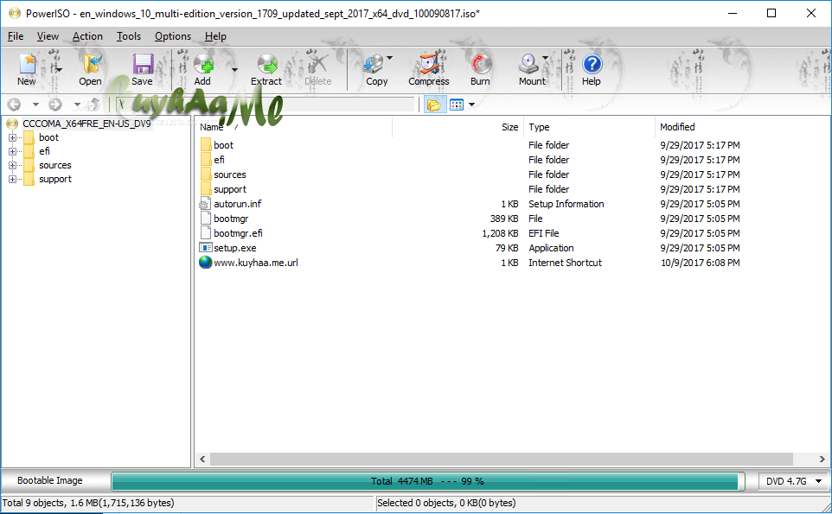This screenshot has height=514, width=832.
Task: Click the Extract toolbar icon
Action: tap(267, 64)
